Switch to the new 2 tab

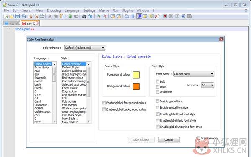pos(31,23)
